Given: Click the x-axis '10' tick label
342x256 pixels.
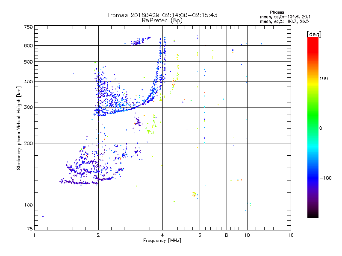Looking at the screenshot, I should 247,235.
